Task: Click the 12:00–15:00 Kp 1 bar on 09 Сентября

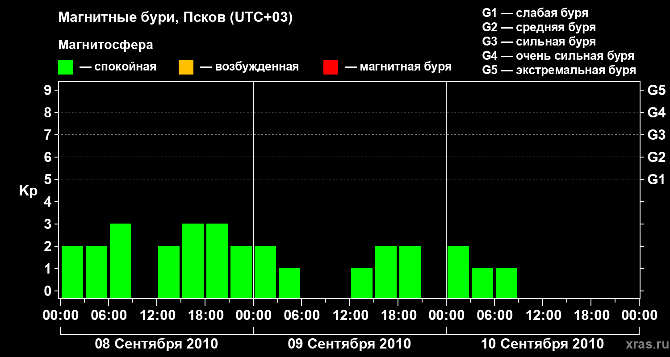Action: click(362, 283)
